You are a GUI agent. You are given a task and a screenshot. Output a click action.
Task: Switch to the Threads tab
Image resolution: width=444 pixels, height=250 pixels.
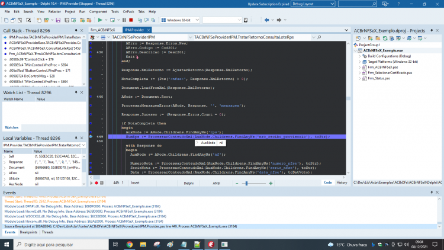pyautogui.click(x=47, y=232)
